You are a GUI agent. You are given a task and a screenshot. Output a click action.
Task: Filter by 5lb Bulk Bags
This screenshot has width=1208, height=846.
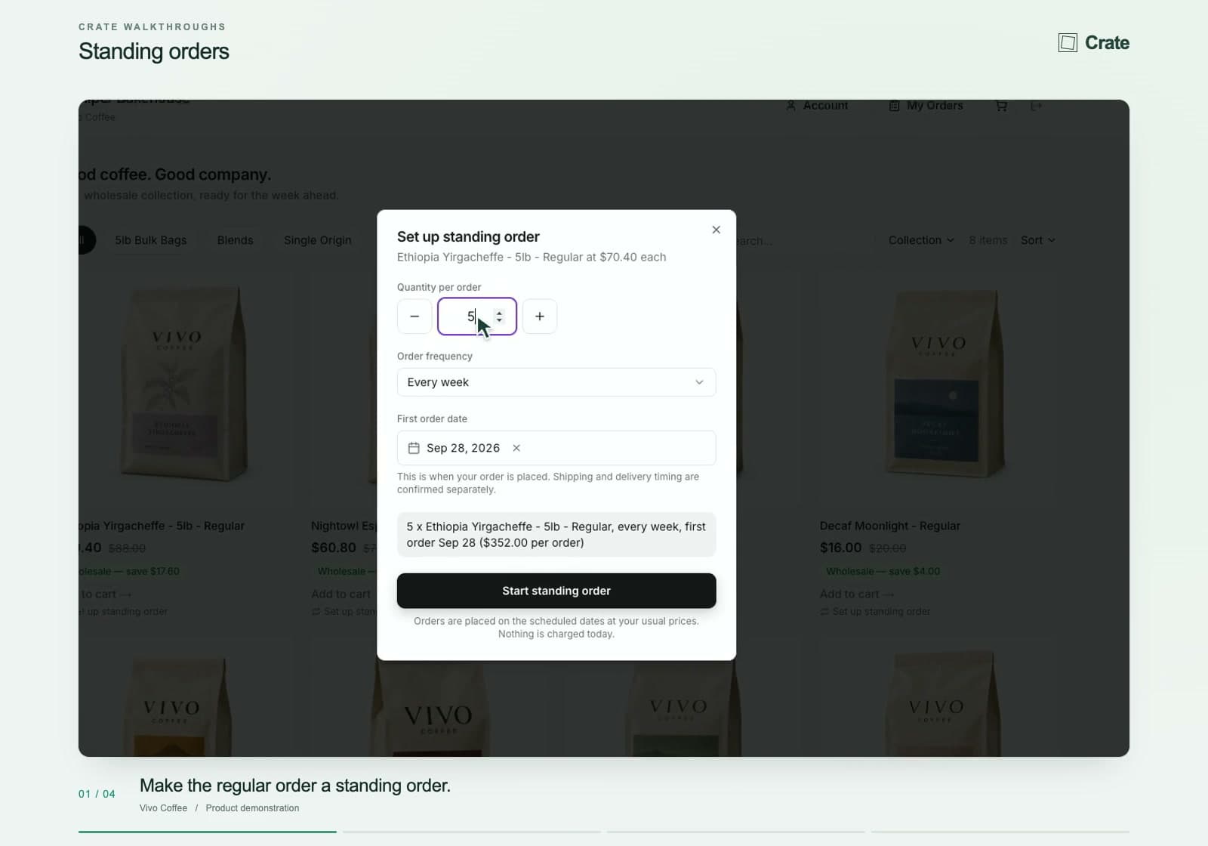click(150, 240)
